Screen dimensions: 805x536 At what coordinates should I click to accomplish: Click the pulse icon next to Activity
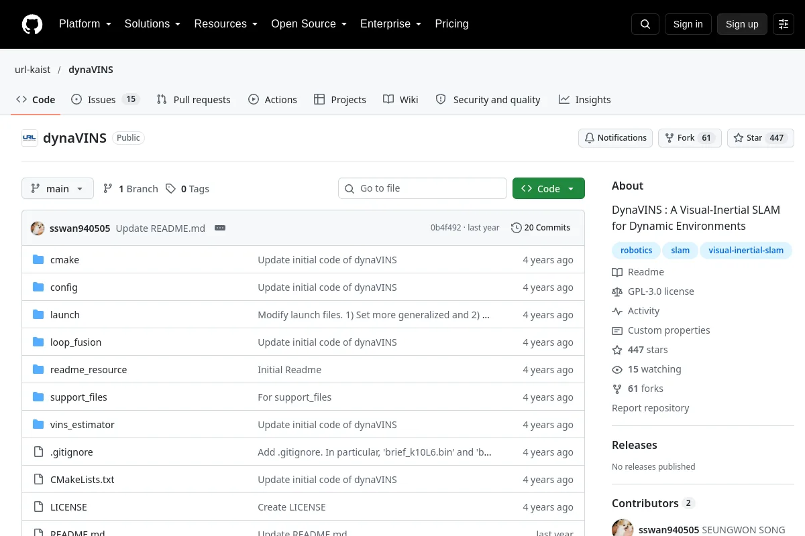617,311
